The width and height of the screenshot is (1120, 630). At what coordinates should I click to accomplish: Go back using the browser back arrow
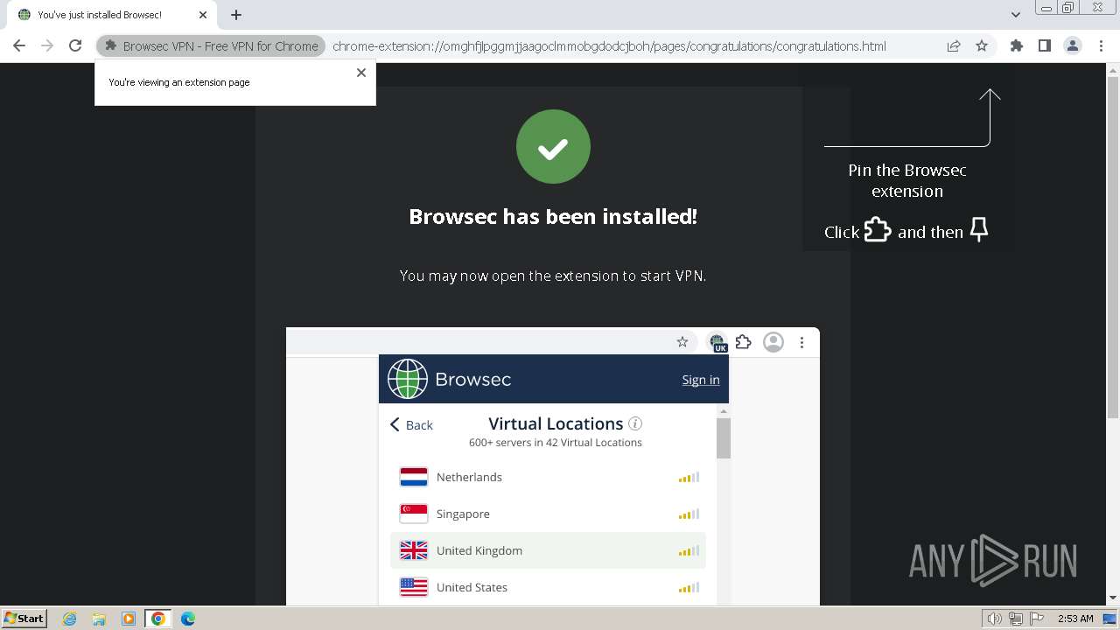click(19, 45)
